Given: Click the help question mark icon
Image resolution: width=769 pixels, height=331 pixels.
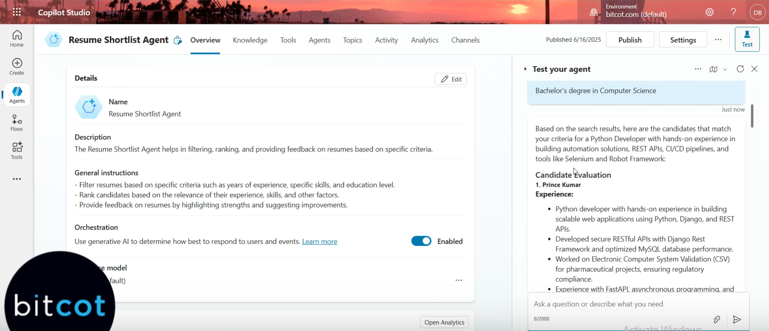Looking at the screenshot, I should (x=733, y=12).
